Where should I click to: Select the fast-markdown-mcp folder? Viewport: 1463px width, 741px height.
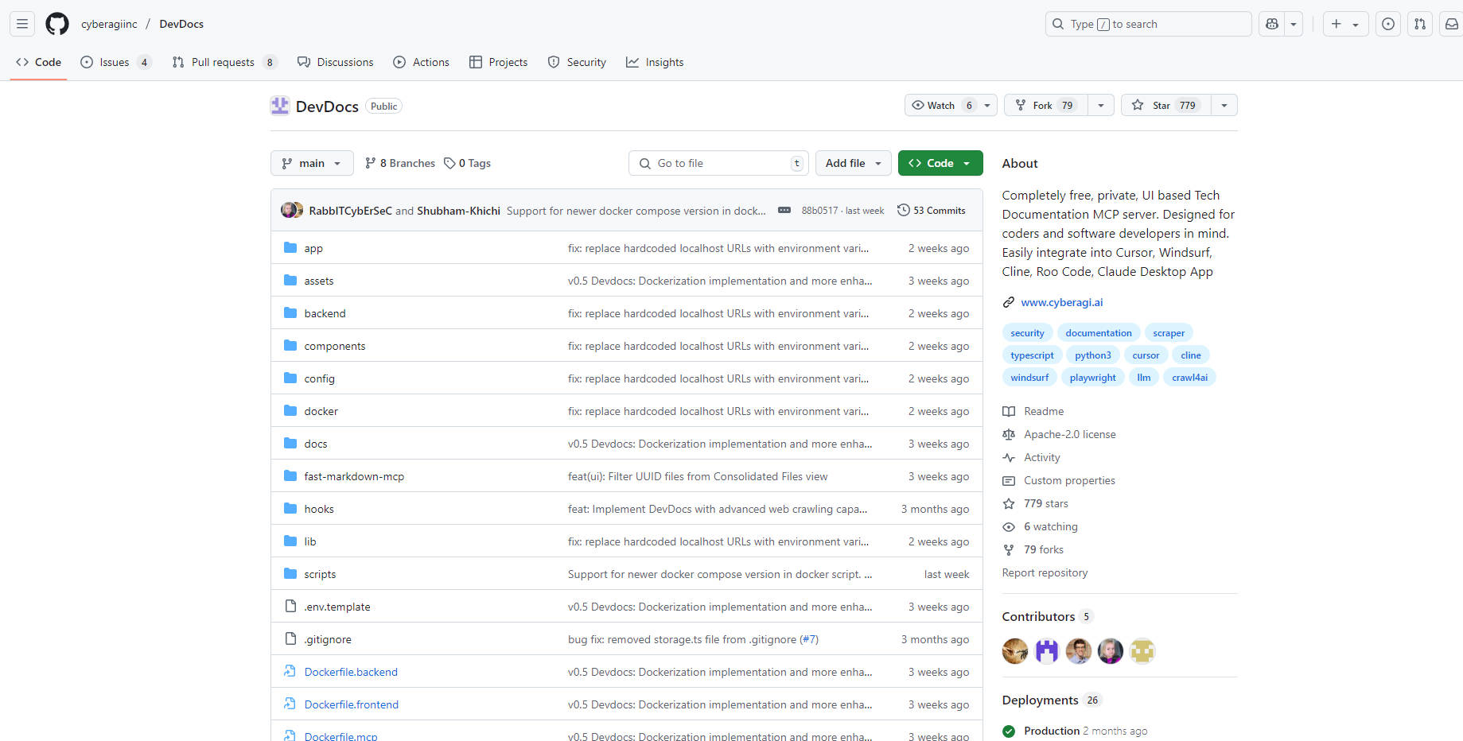(x=354, y=475)
